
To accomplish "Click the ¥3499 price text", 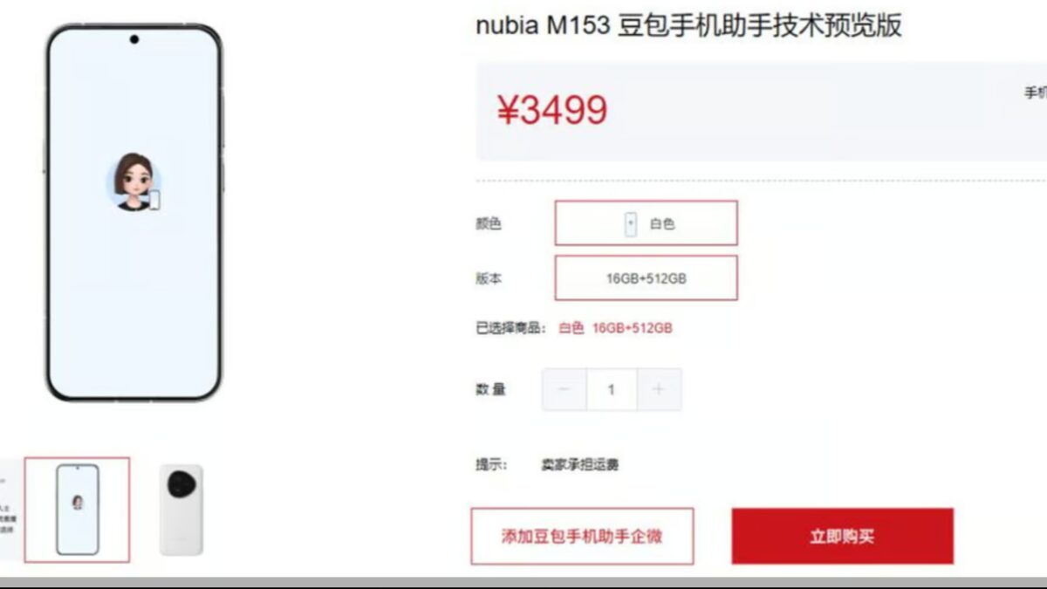I will point(551,111).
